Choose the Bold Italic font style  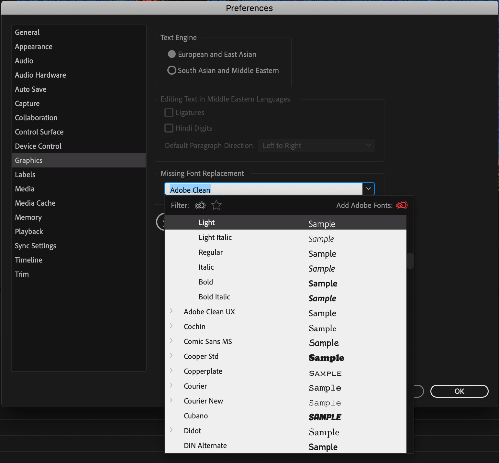[286, 297]
